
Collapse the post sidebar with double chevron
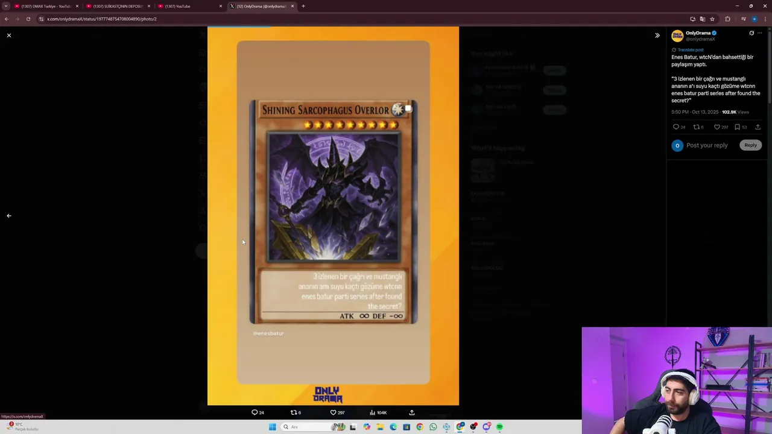pos(657,36)
